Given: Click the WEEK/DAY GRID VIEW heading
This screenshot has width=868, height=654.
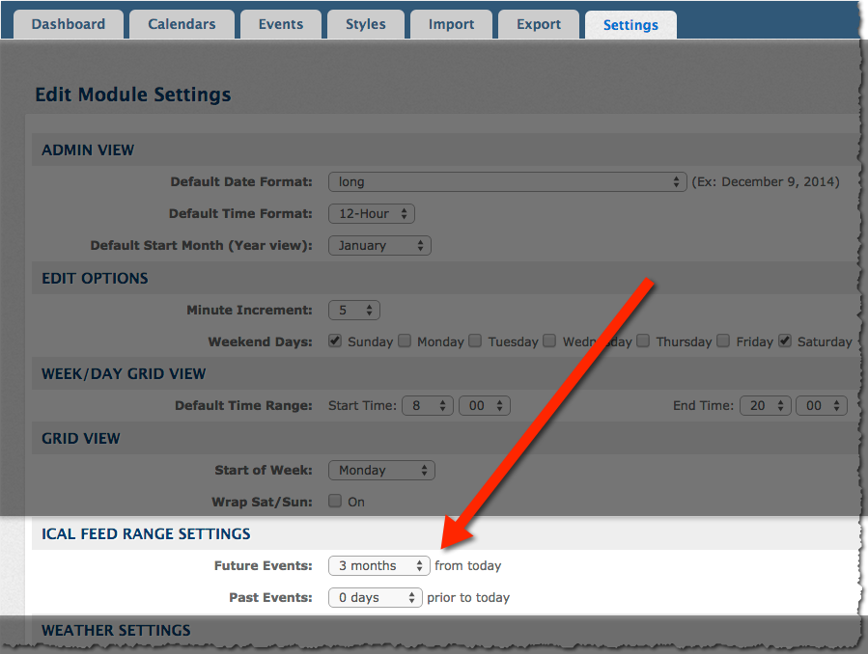Looking at the screenshot, I should (124, 374).
